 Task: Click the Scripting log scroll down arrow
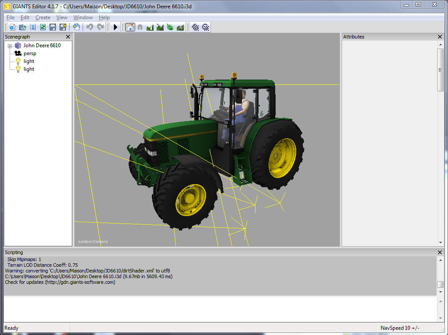point(440,292)
